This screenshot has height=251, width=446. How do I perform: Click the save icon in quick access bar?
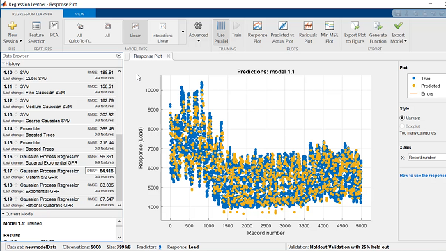[398, 13]
